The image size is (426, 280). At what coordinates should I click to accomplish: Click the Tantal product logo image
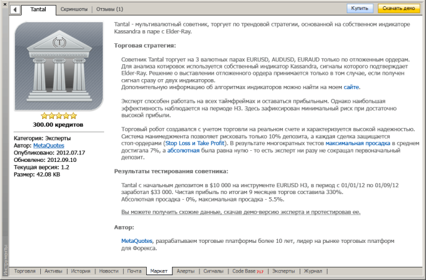pyautogui.click(x=59, y=66)
